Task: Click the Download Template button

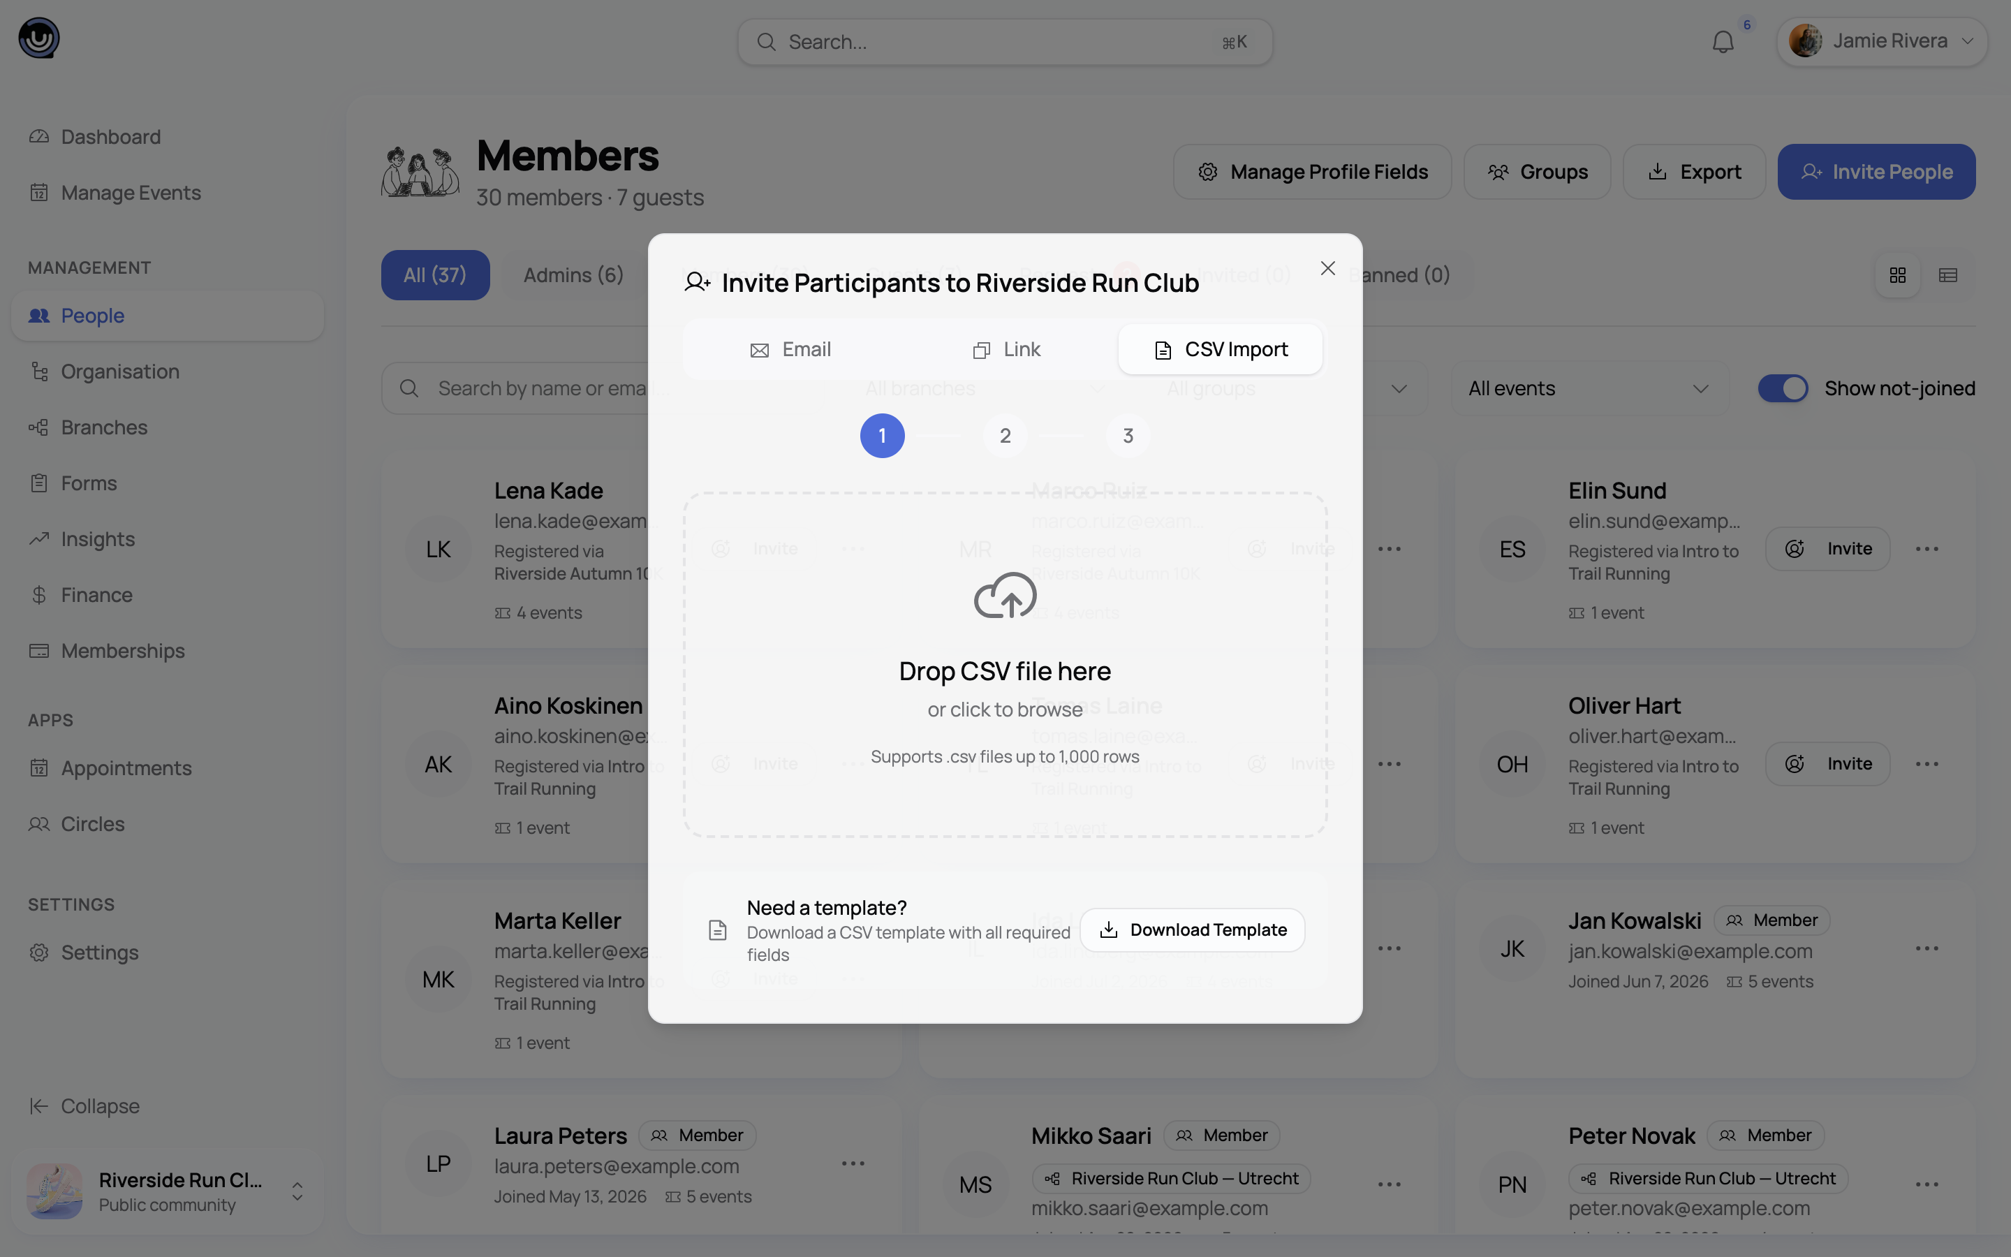Action: point(1193,930)
